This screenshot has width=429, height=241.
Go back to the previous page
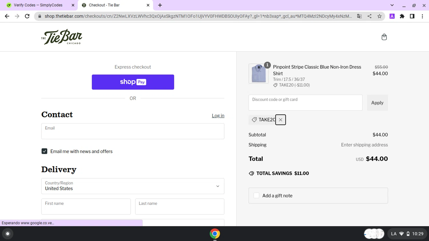(x=7, y=16)
